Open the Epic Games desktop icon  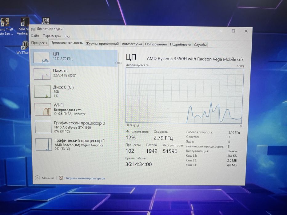(46, 21)
